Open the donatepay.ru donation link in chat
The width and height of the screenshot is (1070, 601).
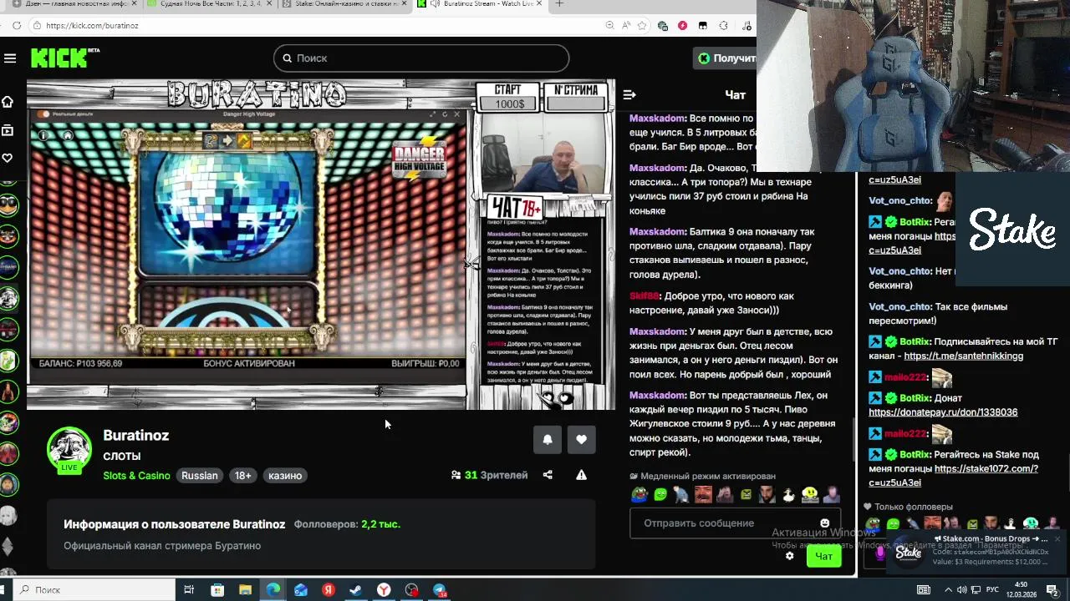(943, 412)
